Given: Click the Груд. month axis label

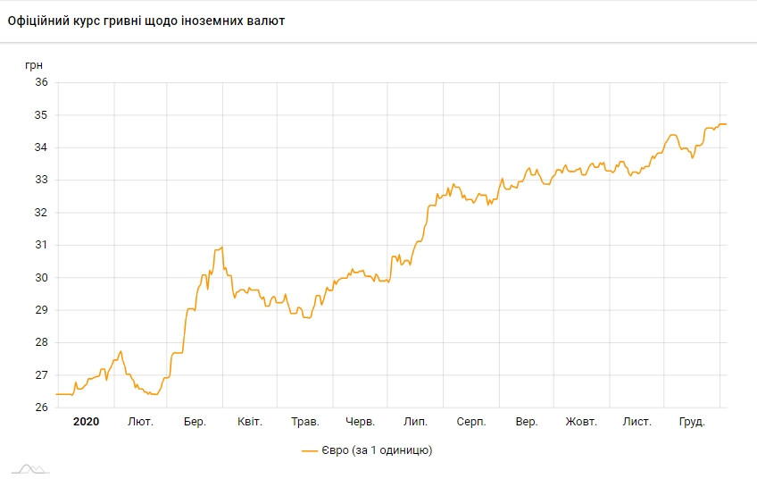Looking at the screenshot, I should click(692, 422).
